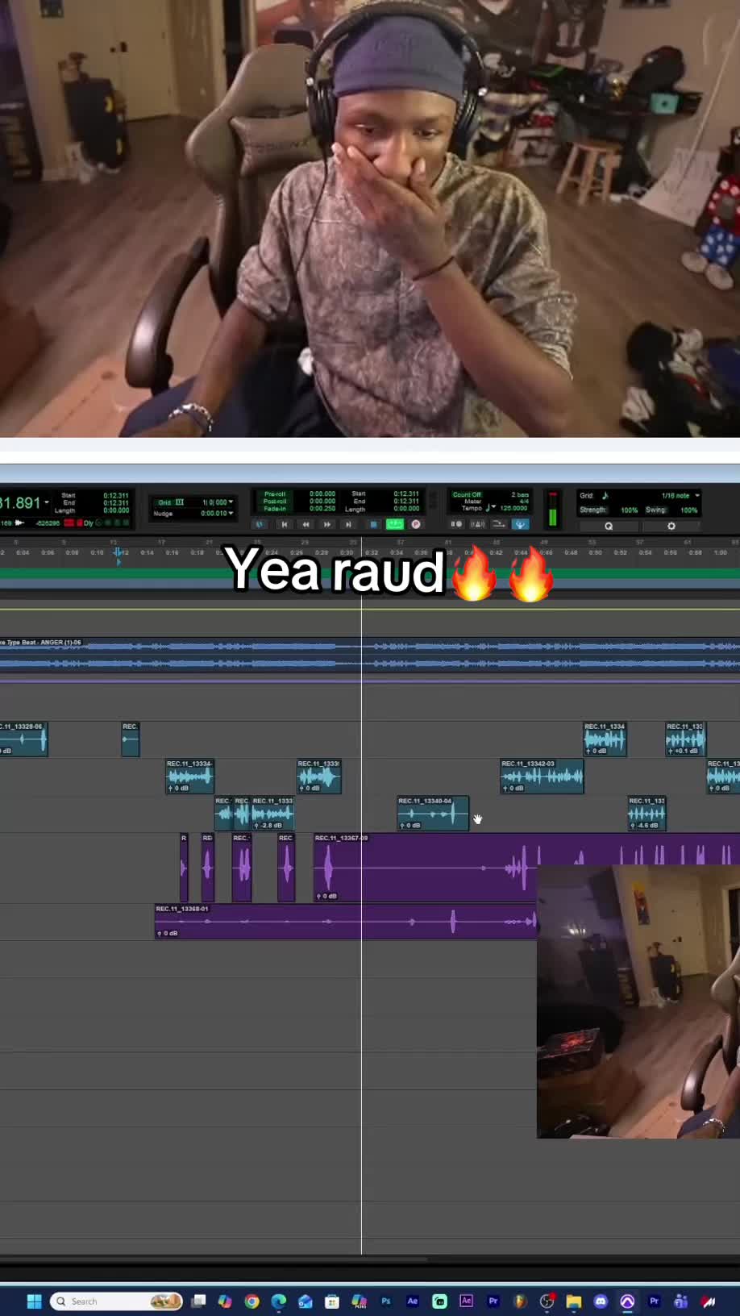Click the Rewind transport button
The height and width of the screenshot is (1316, 740).
coord(306,524)
